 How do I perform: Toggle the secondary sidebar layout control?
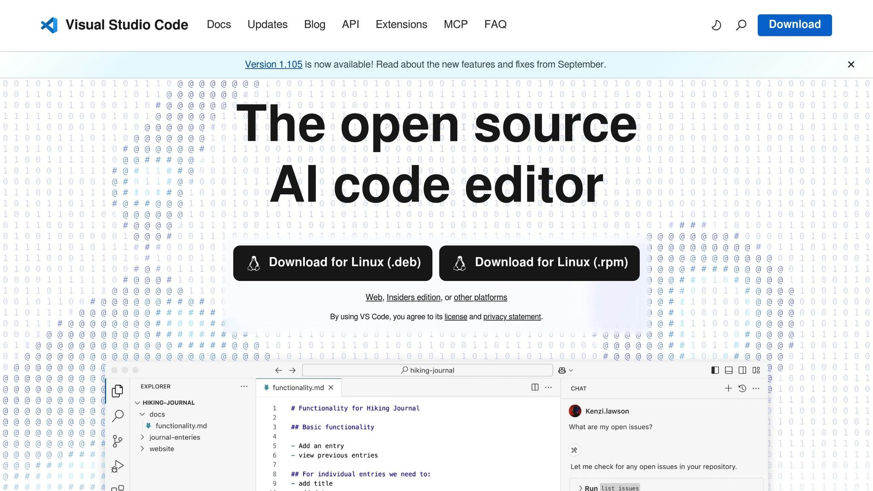743,370
